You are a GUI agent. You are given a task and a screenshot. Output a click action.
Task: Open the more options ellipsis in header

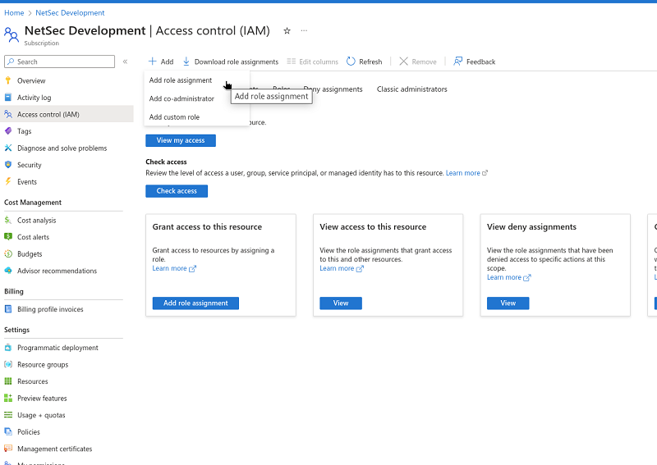coord(304,31)
